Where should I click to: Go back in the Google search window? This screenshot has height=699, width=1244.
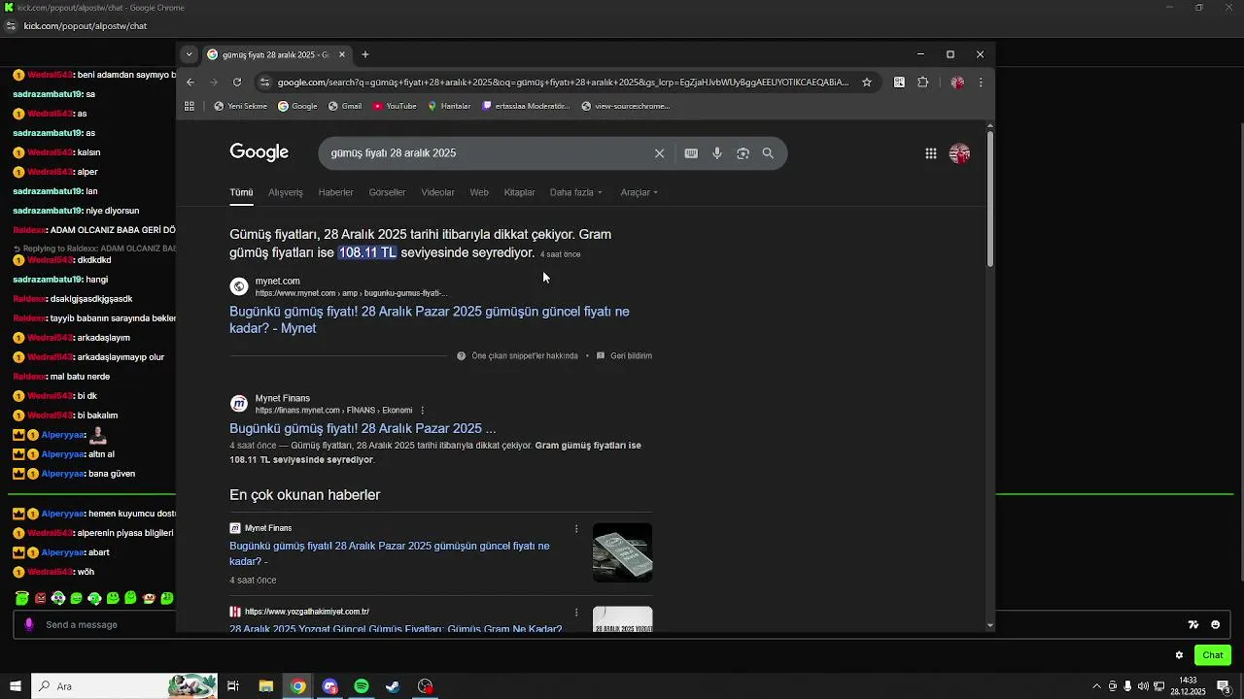[190, 83]
